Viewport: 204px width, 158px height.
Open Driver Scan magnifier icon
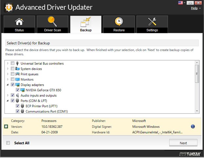(x=52, y=22)
